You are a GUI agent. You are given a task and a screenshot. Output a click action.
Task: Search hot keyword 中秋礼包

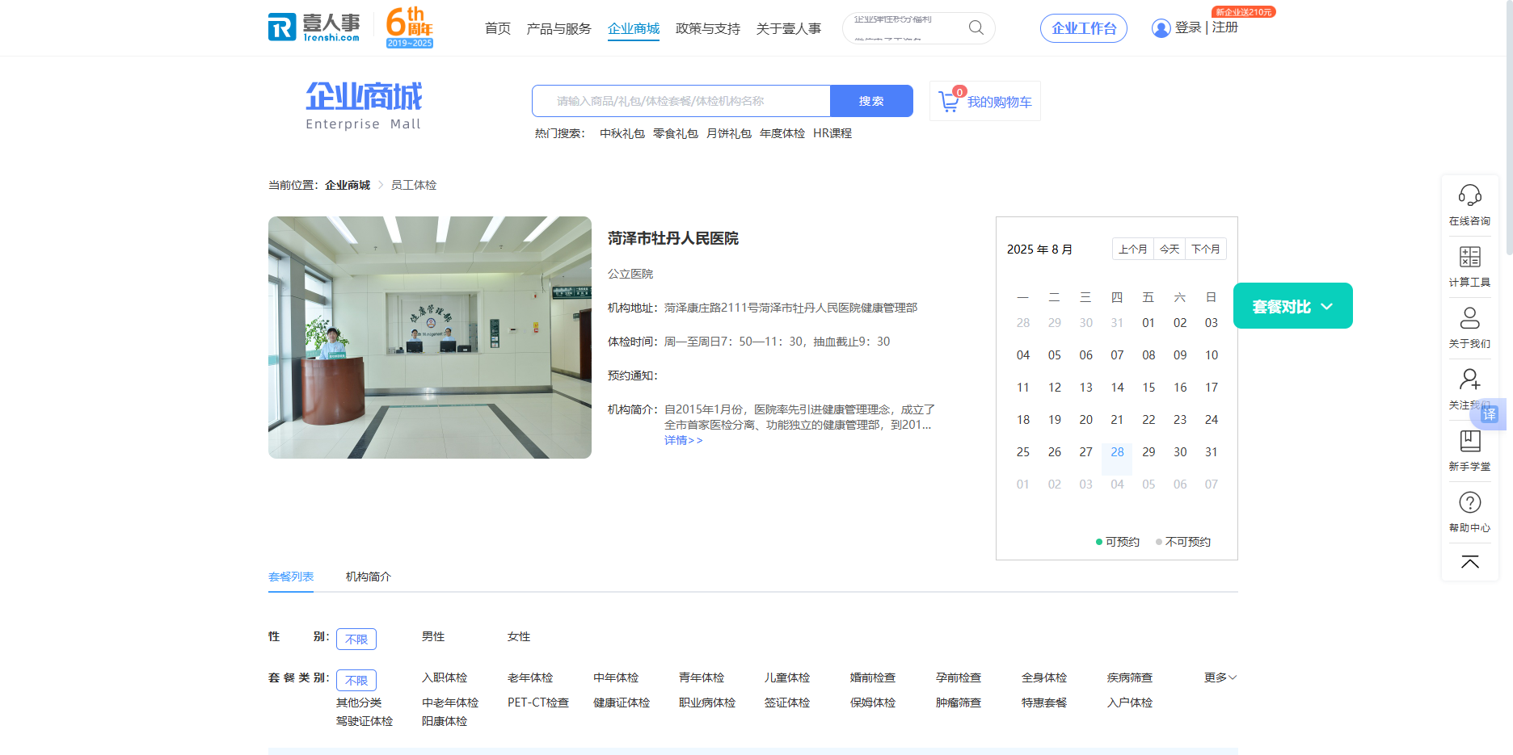pyautogui.click(x=622, y=133)
